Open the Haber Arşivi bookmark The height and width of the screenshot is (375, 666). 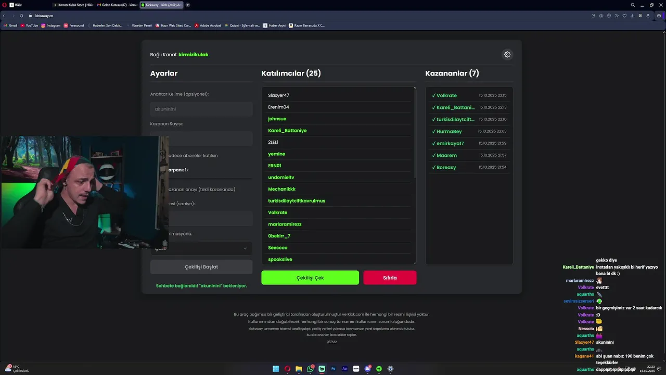click(275, 25)
